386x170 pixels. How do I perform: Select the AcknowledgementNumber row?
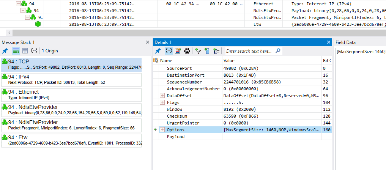242,89
